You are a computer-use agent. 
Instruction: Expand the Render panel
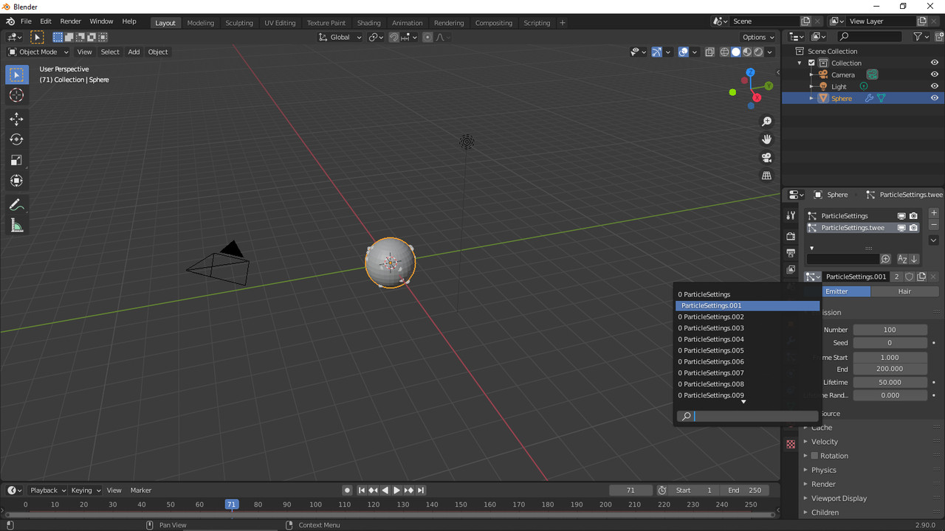(823, 485)
